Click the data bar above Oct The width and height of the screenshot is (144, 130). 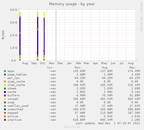tap(44, 36)
